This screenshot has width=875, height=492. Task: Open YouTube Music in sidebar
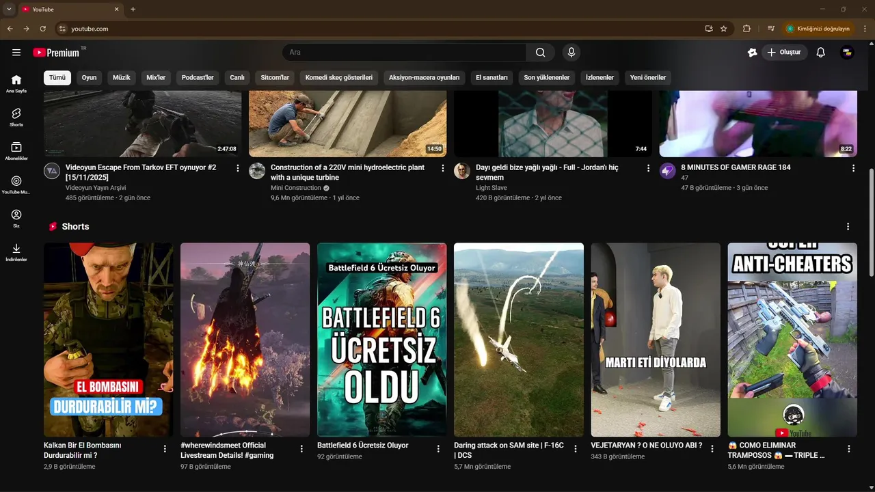(16, 184)
